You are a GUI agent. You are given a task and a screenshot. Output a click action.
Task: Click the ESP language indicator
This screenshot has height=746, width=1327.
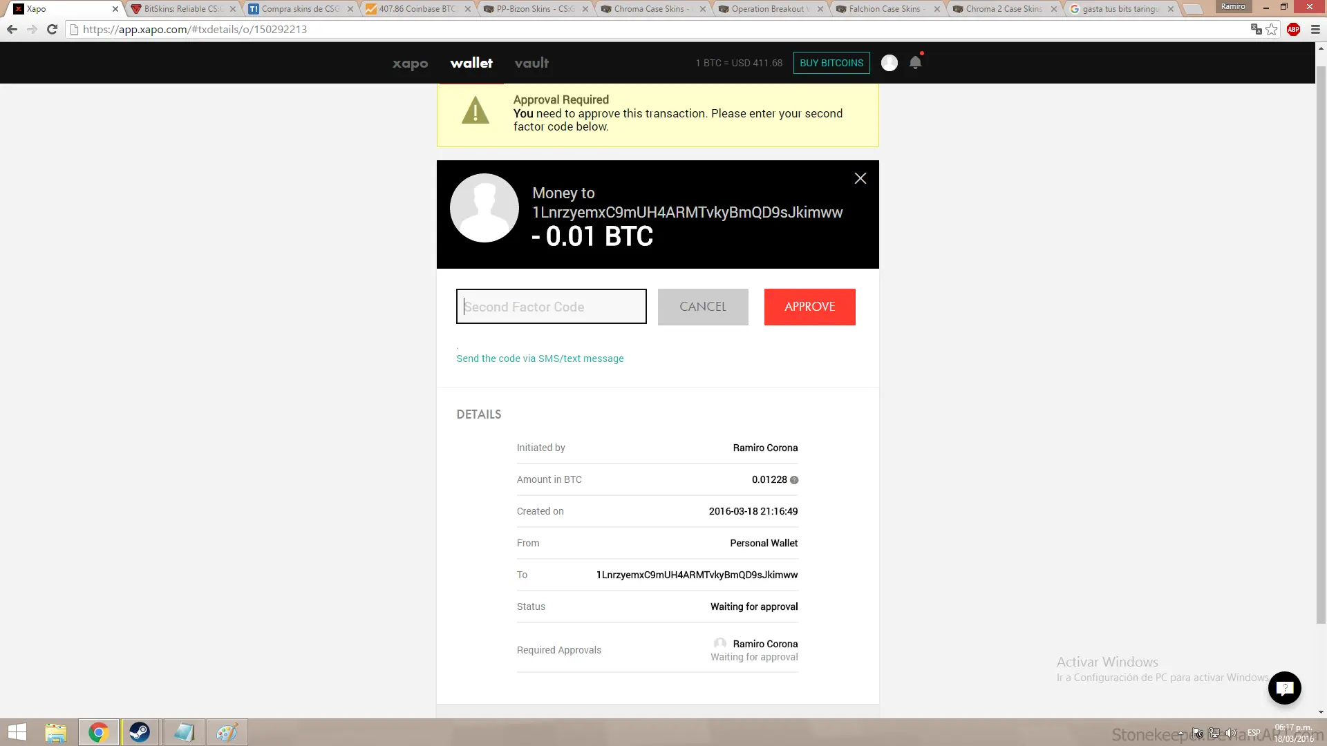(1254, 733)
